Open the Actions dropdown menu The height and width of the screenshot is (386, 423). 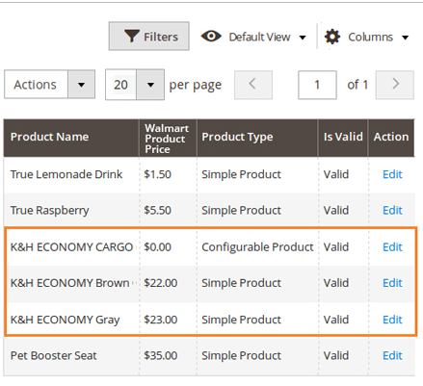click(49, 85)
